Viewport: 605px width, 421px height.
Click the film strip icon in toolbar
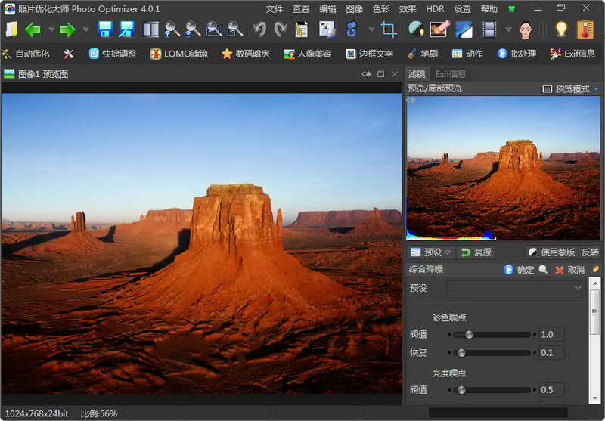coord(489,30)
